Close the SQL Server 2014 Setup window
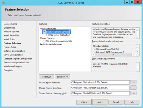 [138, 2]
